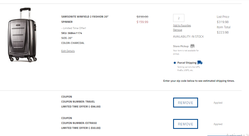The width and height of the screenshot is (249, 136).
Task: Click the Remove link under quantity
Action: (178, 30)
